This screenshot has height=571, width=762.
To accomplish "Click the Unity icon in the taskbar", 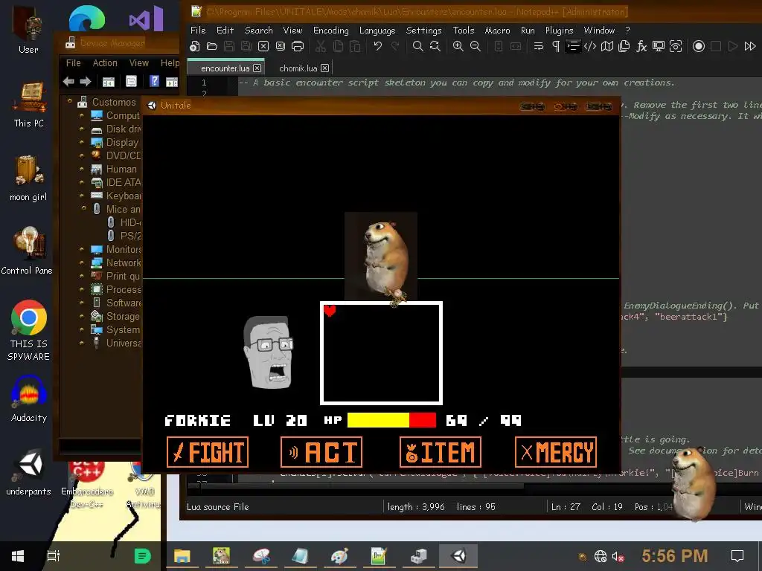I will [458, 556].
